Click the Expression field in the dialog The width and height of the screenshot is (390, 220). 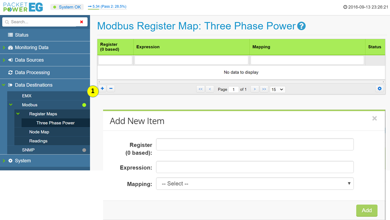click(255, 167)
